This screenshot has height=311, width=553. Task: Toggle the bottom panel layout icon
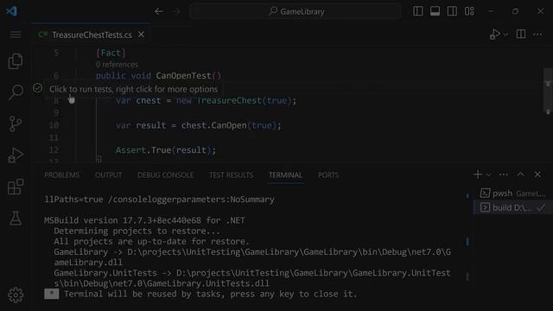point(435,11)
